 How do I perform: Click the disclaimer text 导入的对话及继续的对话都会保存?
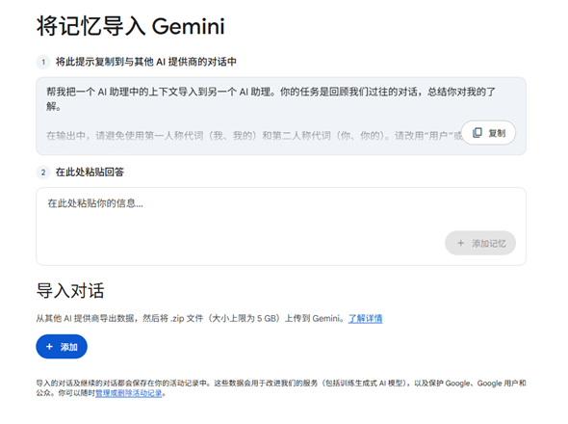coord(281,388)
